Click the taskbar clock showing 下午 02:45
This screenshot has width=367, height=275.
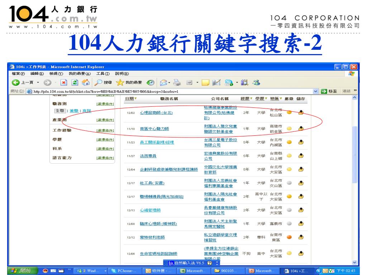pos(346,271)
